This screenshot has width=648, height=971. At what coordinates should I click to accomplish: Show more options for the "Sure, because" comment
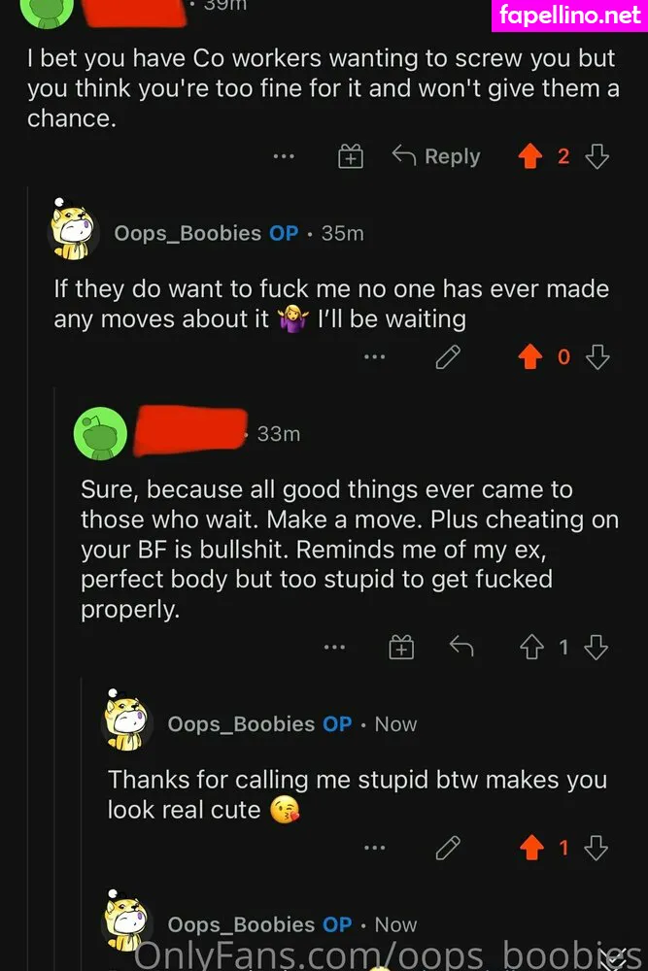click(334, 647)
